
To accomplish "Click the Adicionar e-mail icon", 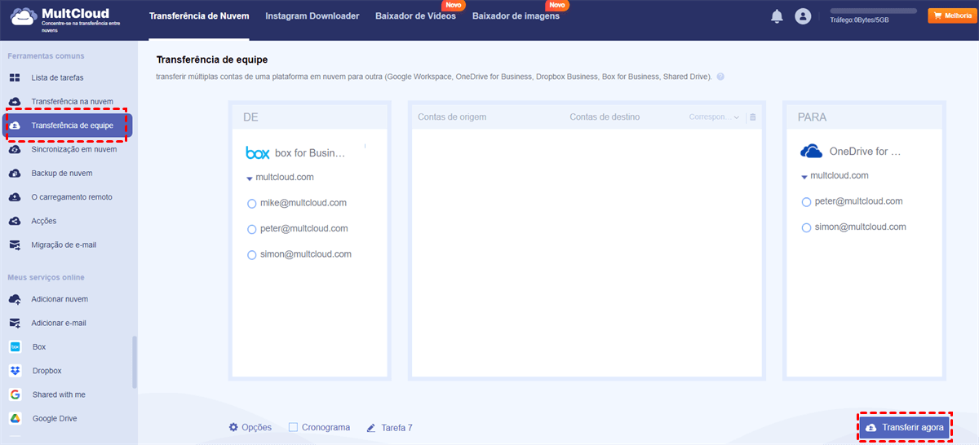I will pos(15,323).
